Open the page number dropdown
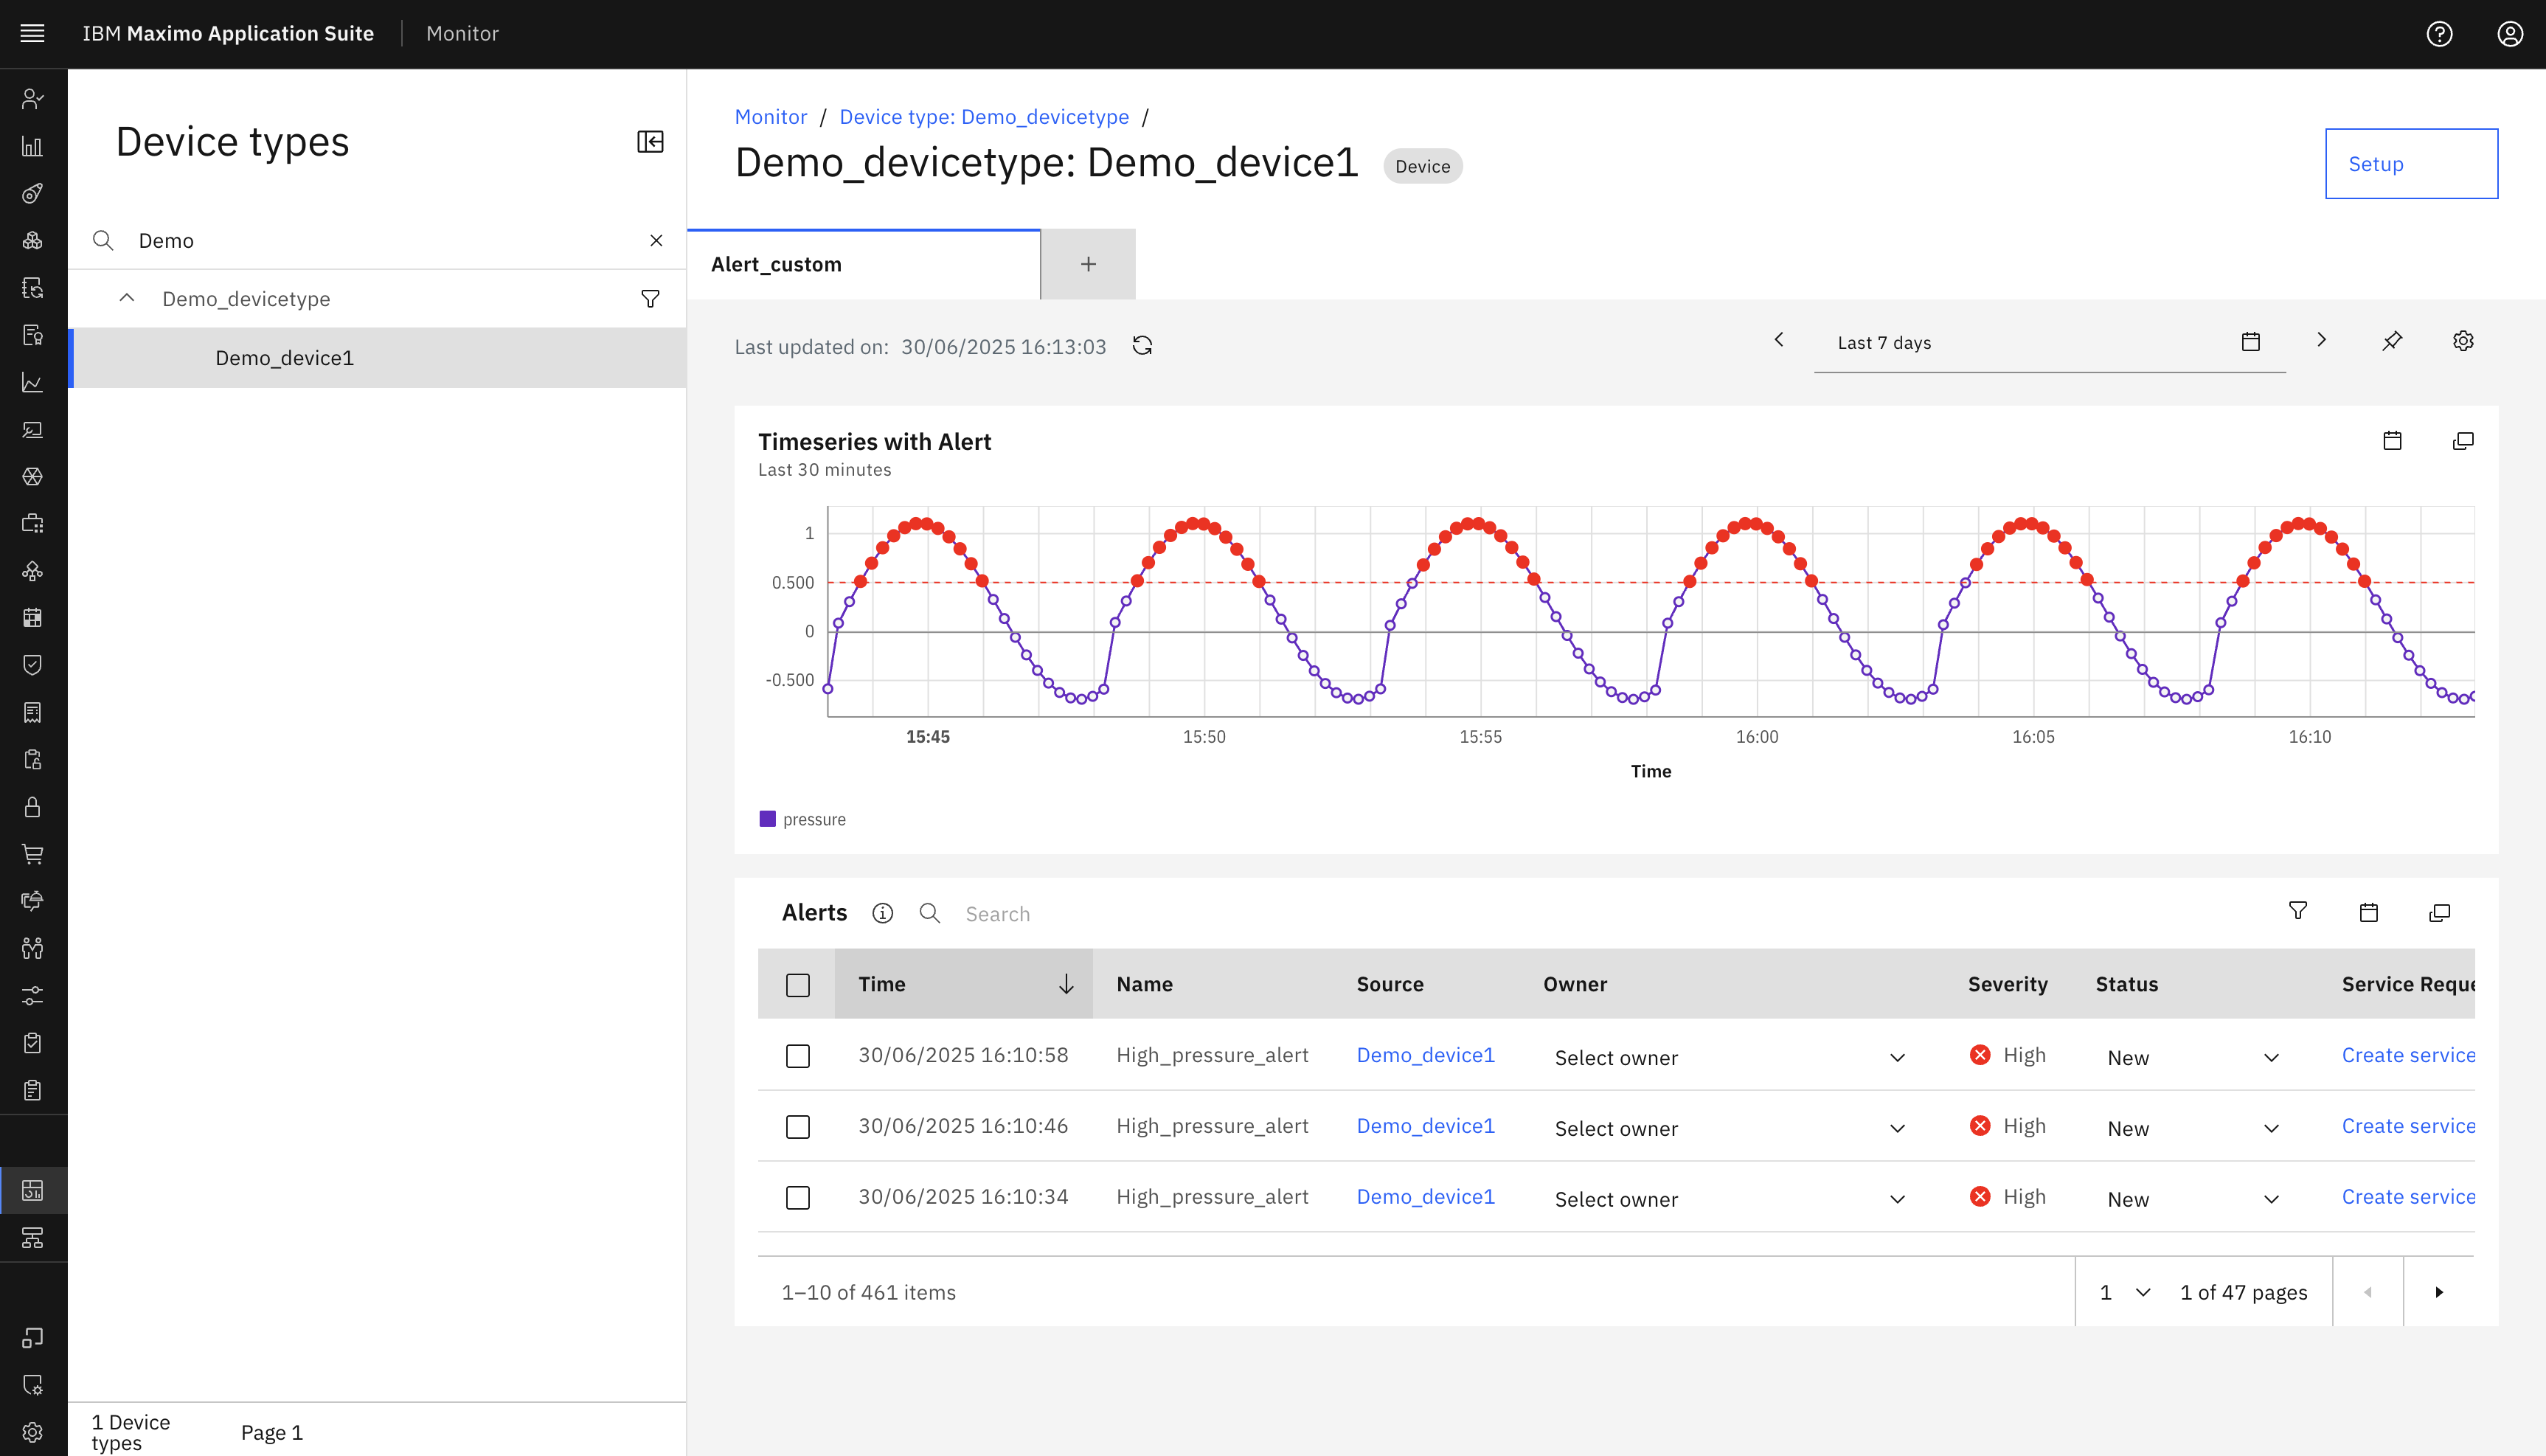Image resolution: width=2546 pixels, height=1456 pixels. click(x=2124, y=1292)
